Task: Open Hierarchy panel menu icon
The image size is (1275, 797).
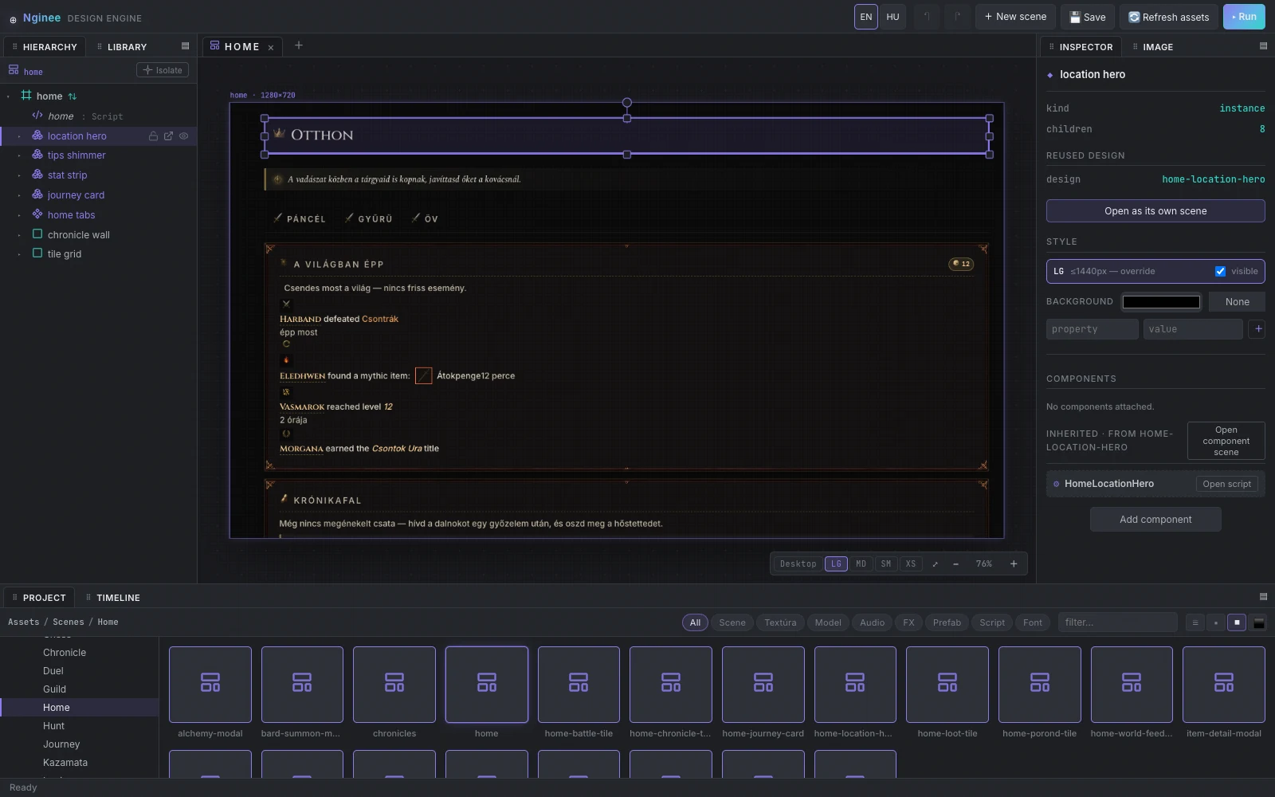Action: tap(186, 46)
